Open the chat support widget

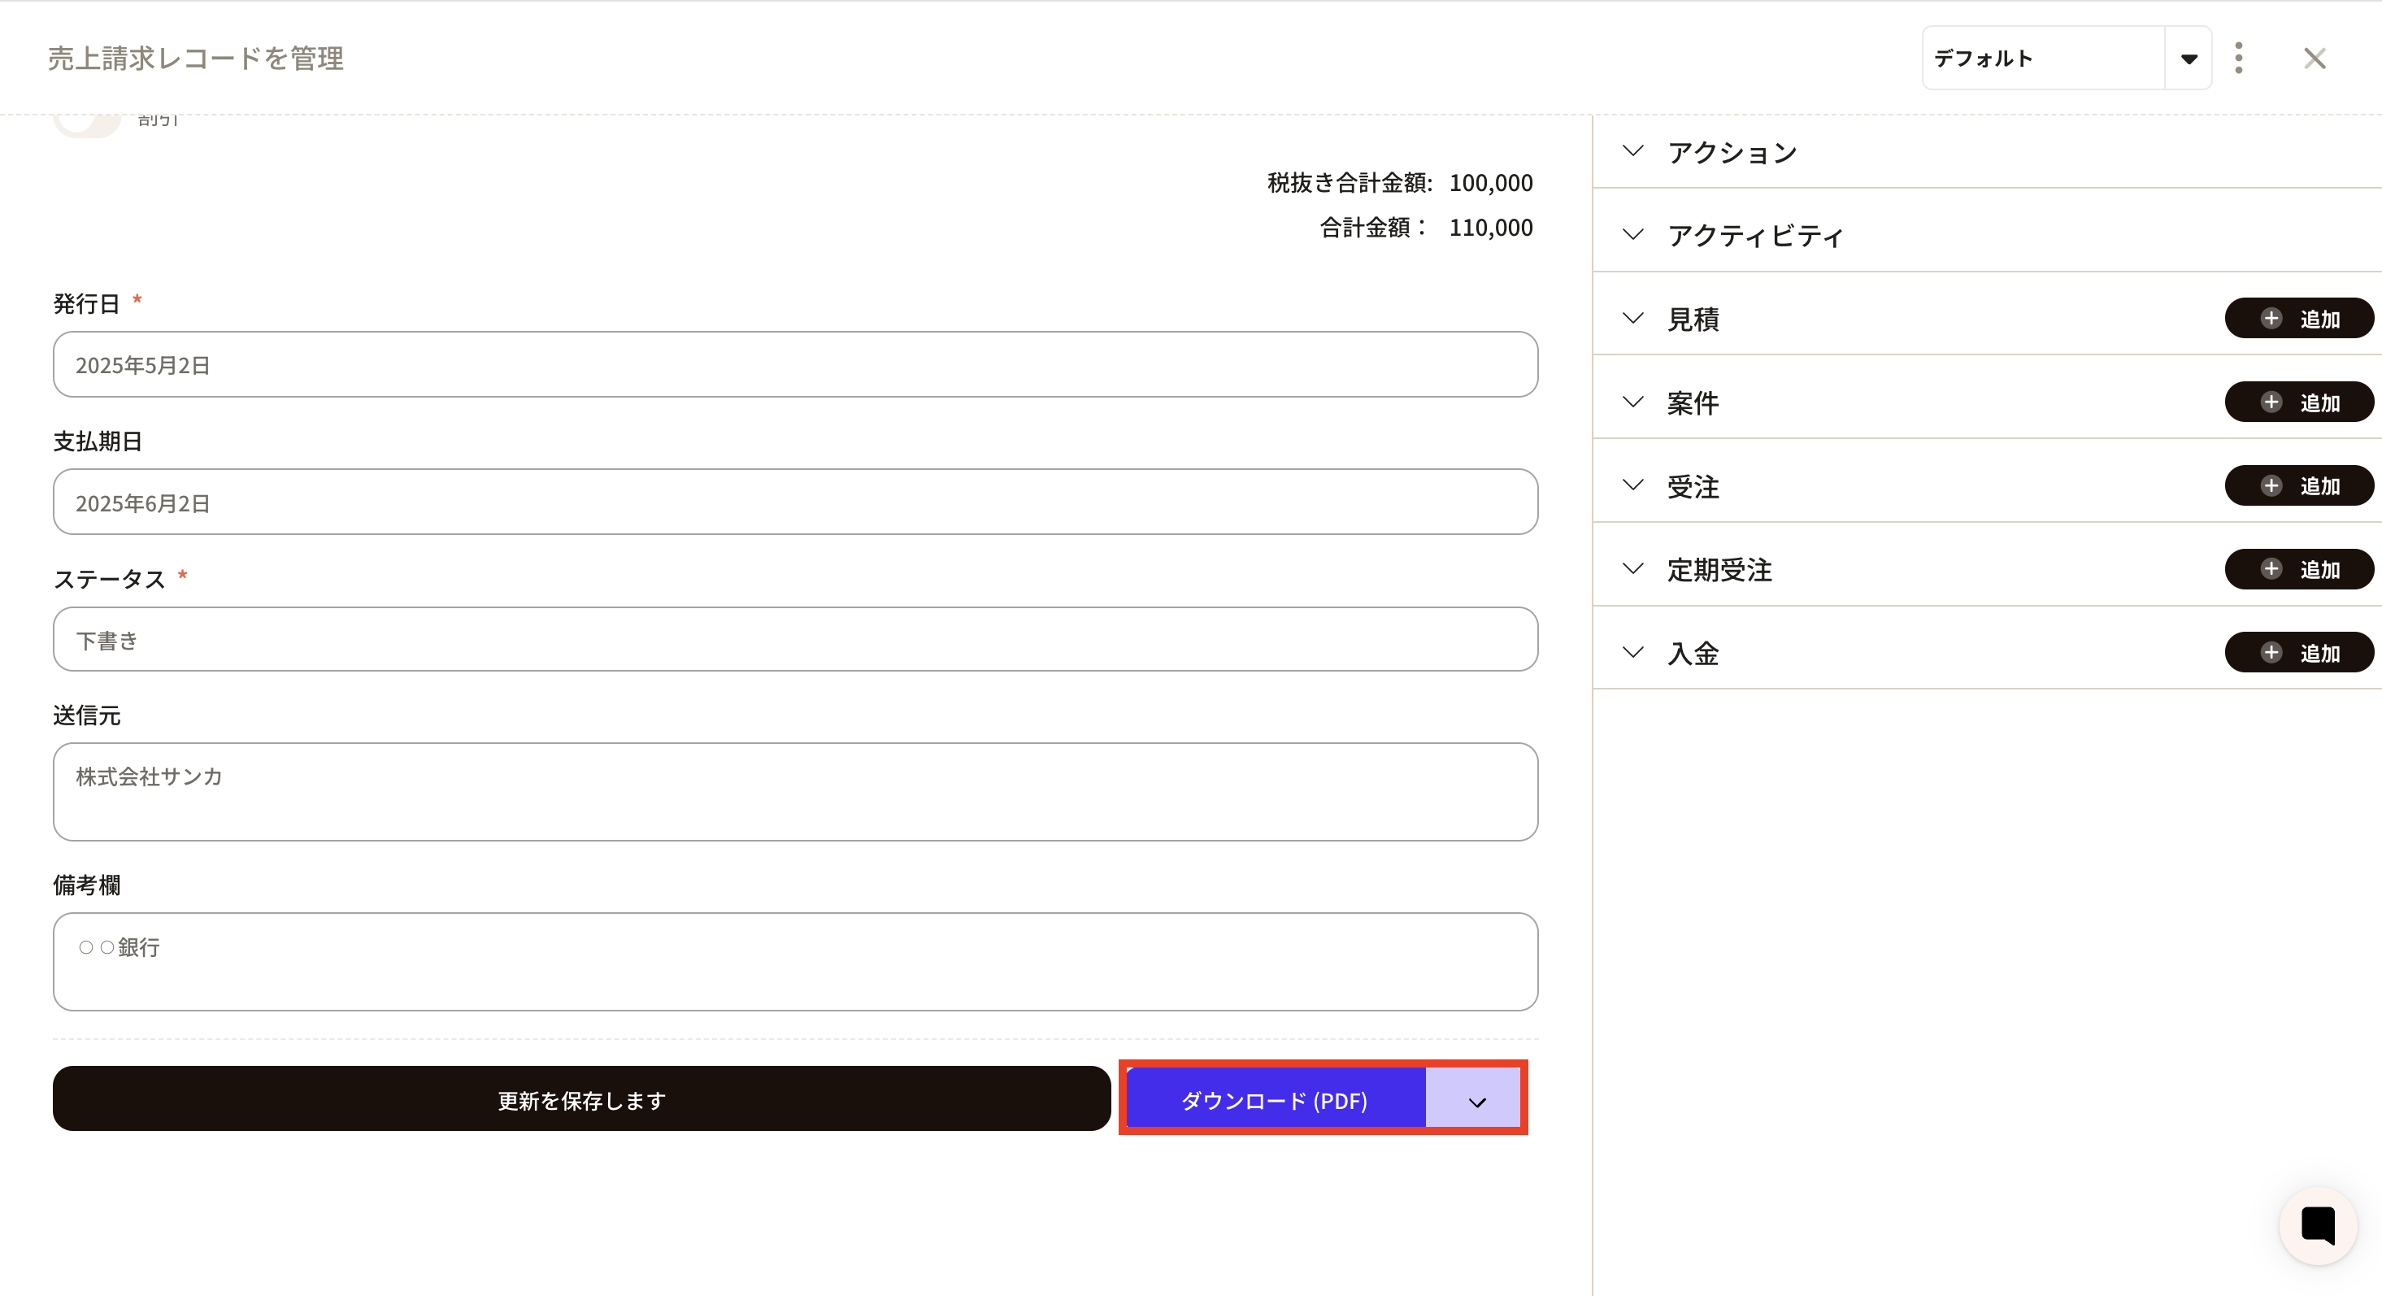point(2317,1224)
